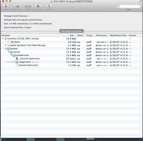Viewport: 143px width, 141px height.
Task: Expand the Apple Hardware Test Read Me.app row
Action: [6, 45]
